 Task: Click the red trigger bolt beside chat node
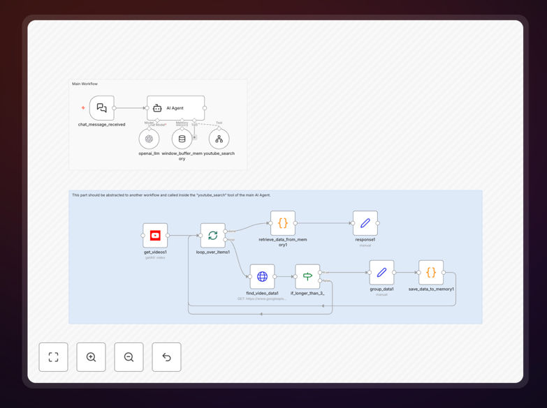click(83, 107)
